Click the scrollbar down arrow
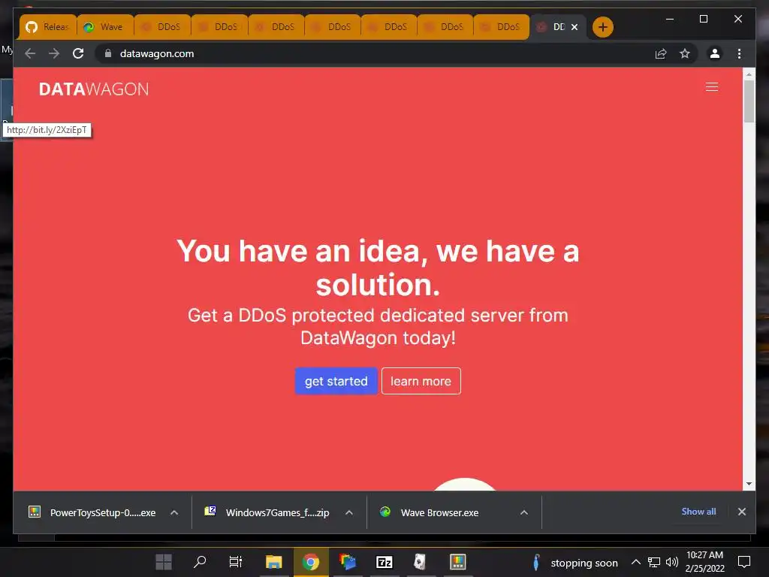The height and width of the screenshot is (577, 769). point(749,484)
